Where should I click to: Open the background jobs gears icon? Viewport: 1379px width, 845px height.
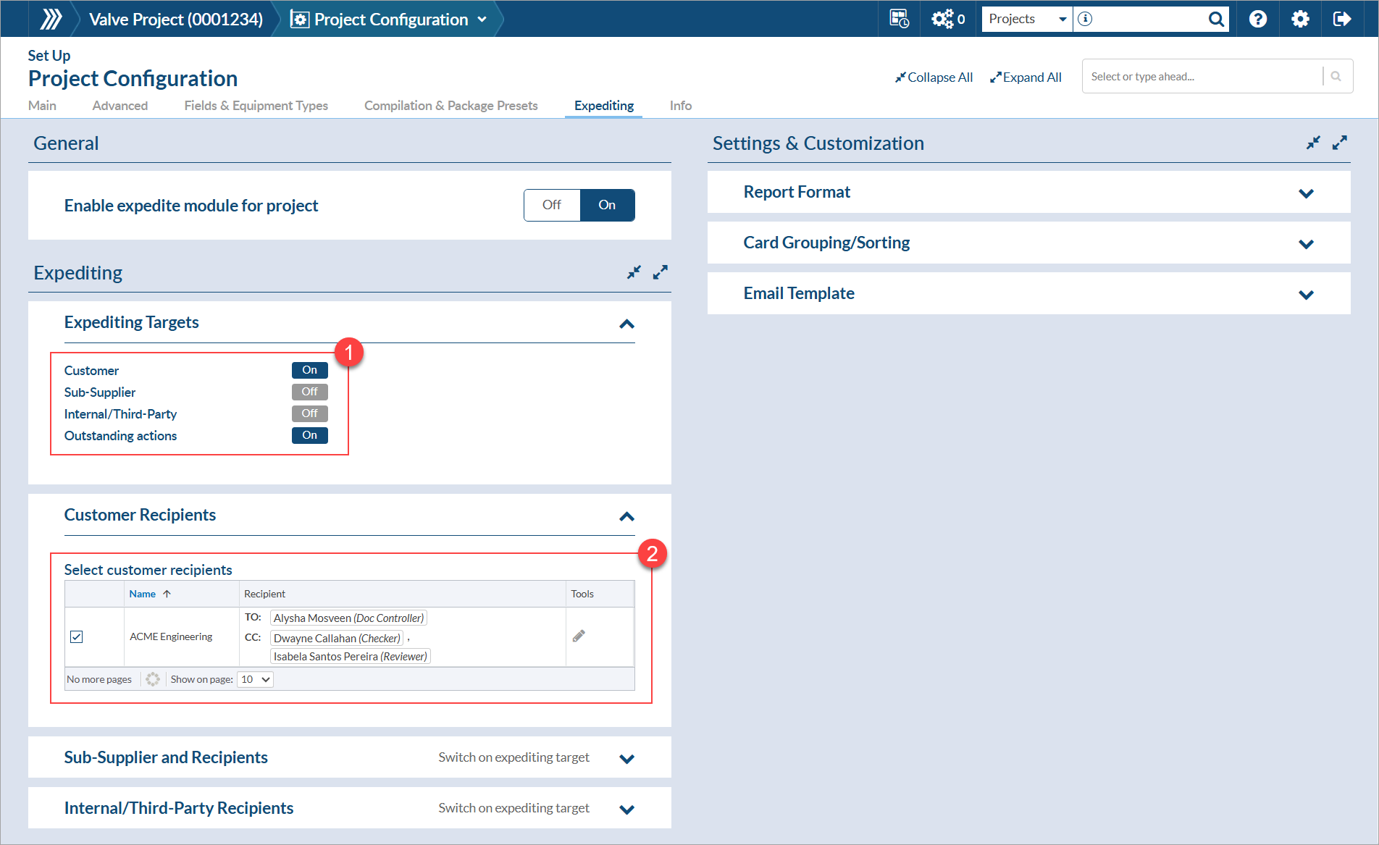coord(942,19)
